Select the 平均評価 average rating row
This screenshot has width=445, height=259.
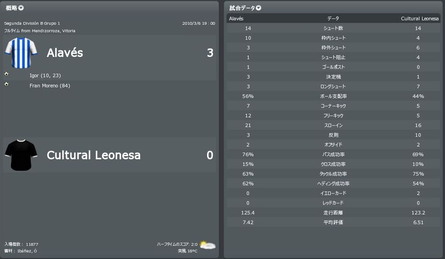333,222
